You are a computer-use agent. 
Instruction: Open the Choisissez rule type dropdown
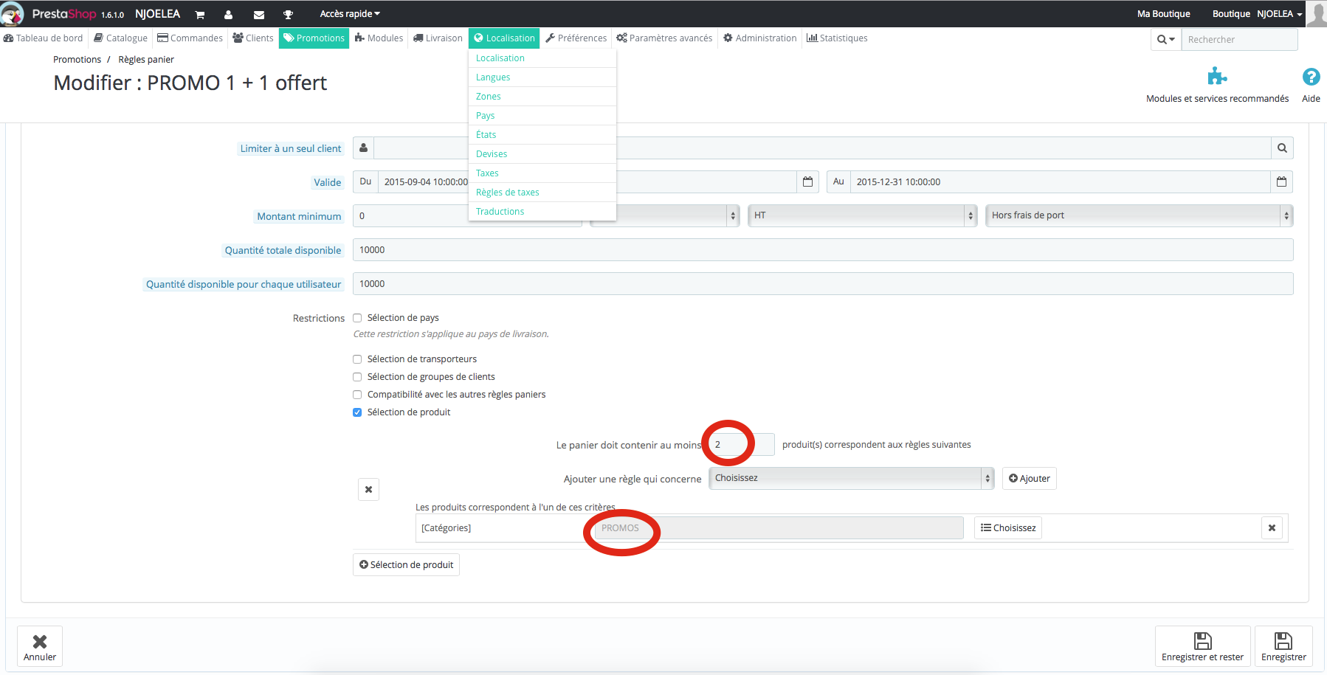pos(852,478)
